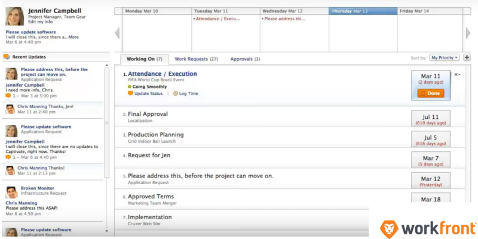The width and height of the screenshot is (478, 239).
Task: Open the Approvals tab
Action: click(x=245, y=59)
